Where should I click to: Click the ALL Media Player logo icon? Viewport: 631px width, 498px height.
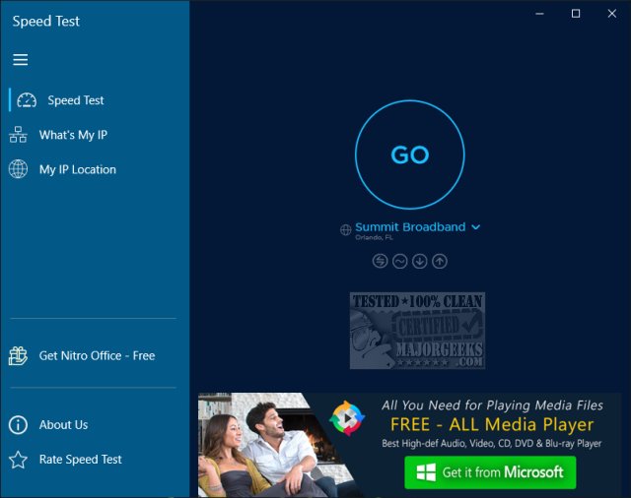[x=347, y=418]
